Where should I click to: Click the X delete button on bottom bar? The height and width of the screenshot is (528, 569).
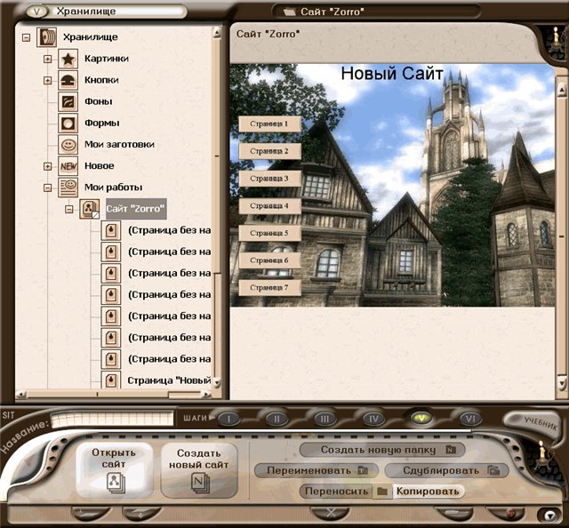click(330, 512)
